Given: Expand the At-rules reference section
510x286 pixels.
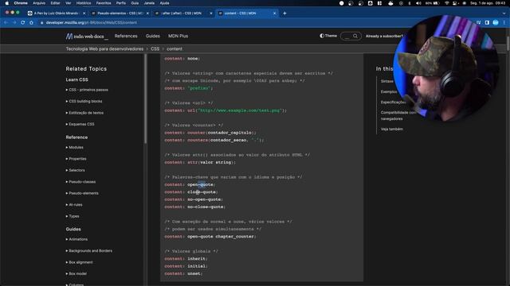Looking at the screenshot, I should pyautogui.click(x=74, y=205).
